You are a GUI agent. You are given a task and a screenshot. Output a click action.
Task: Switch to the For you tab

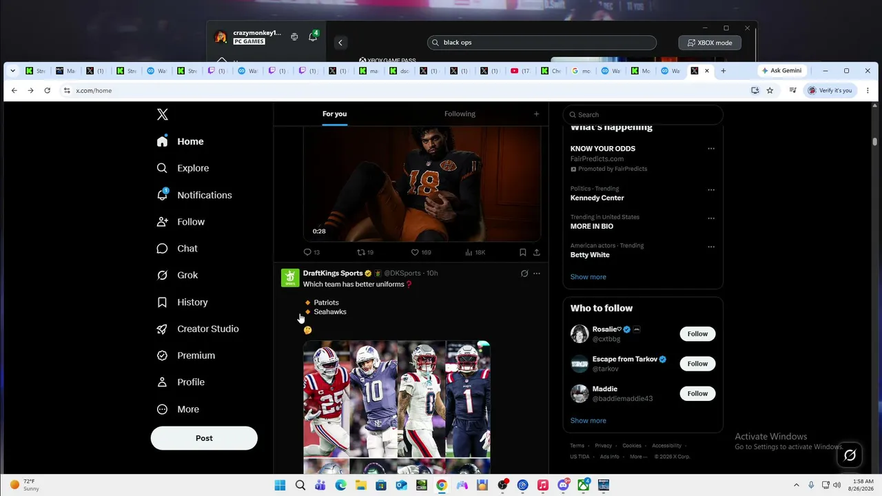(x=334, y=114)
